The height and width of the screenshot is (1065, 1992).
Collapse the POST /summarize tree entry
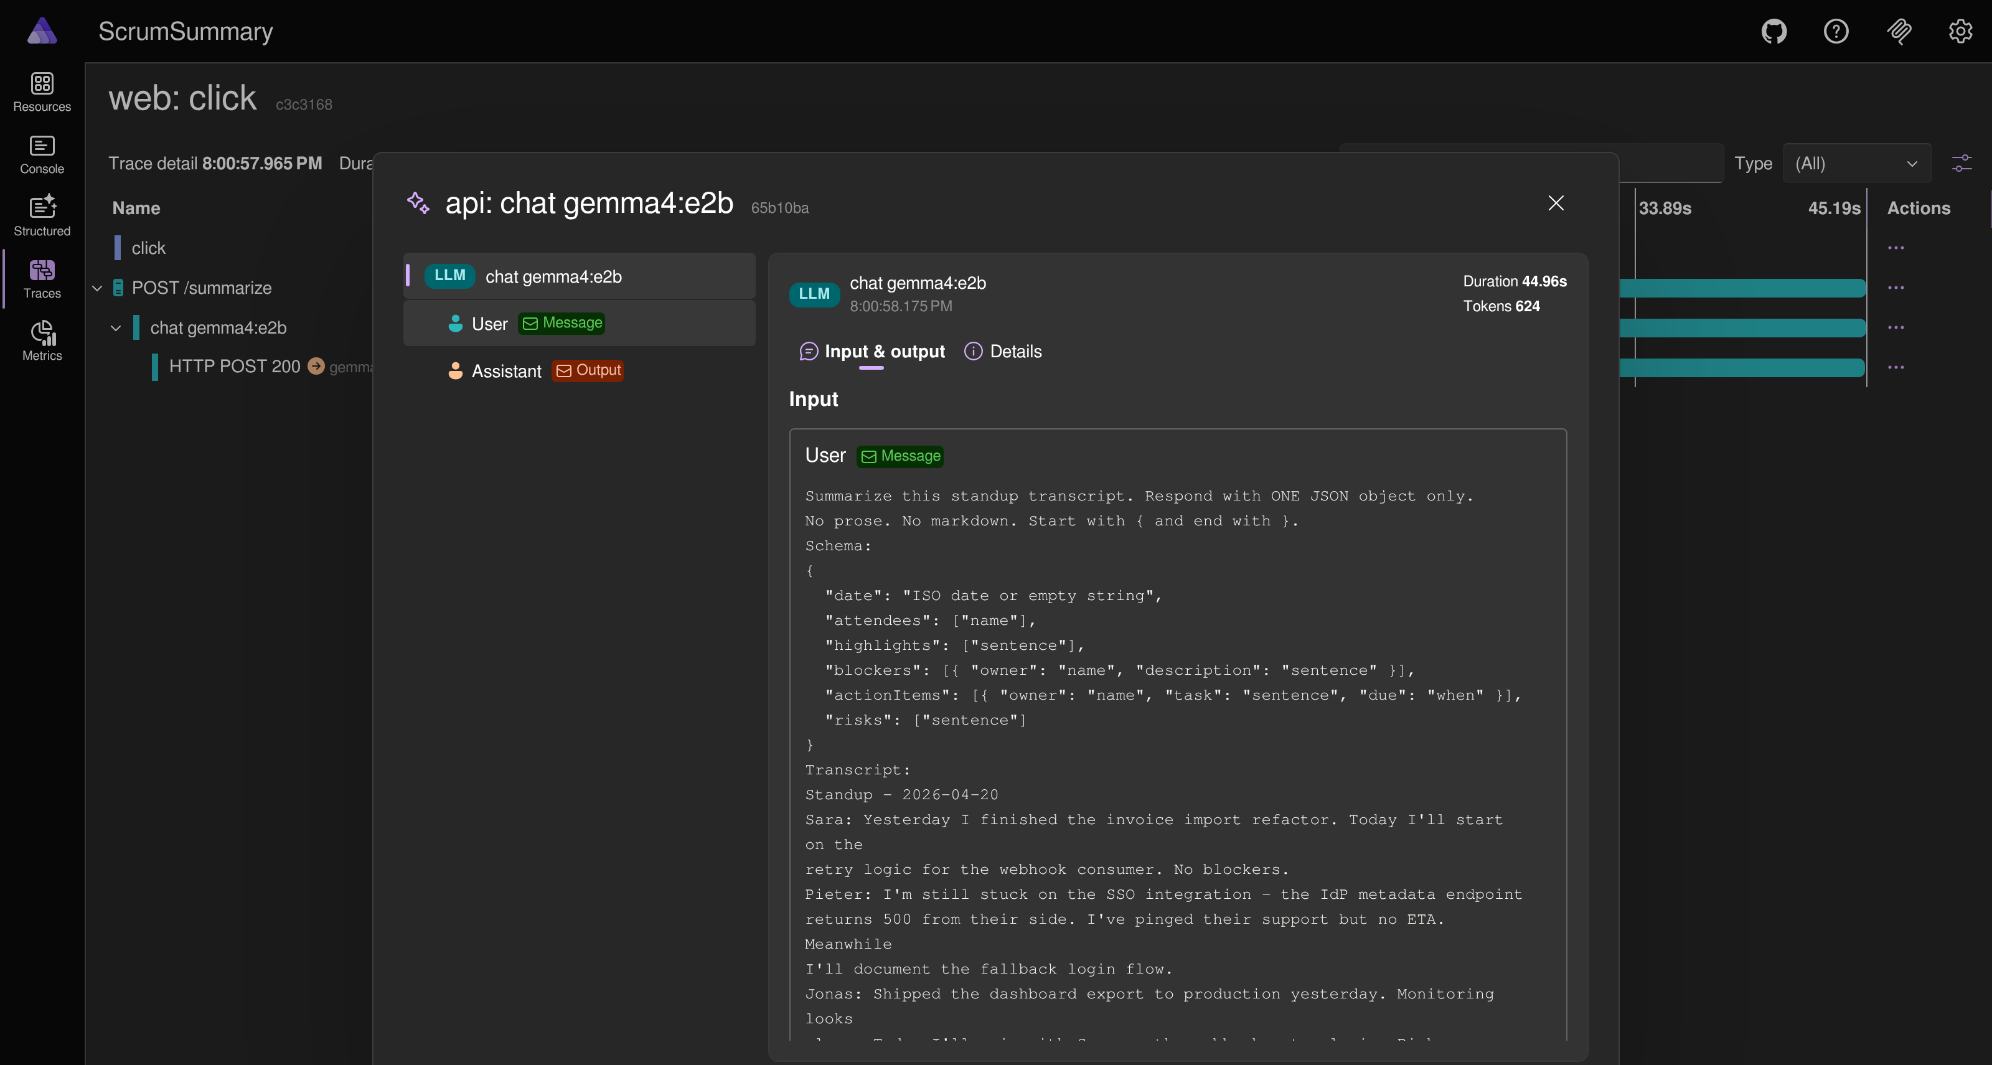[96, 287]
